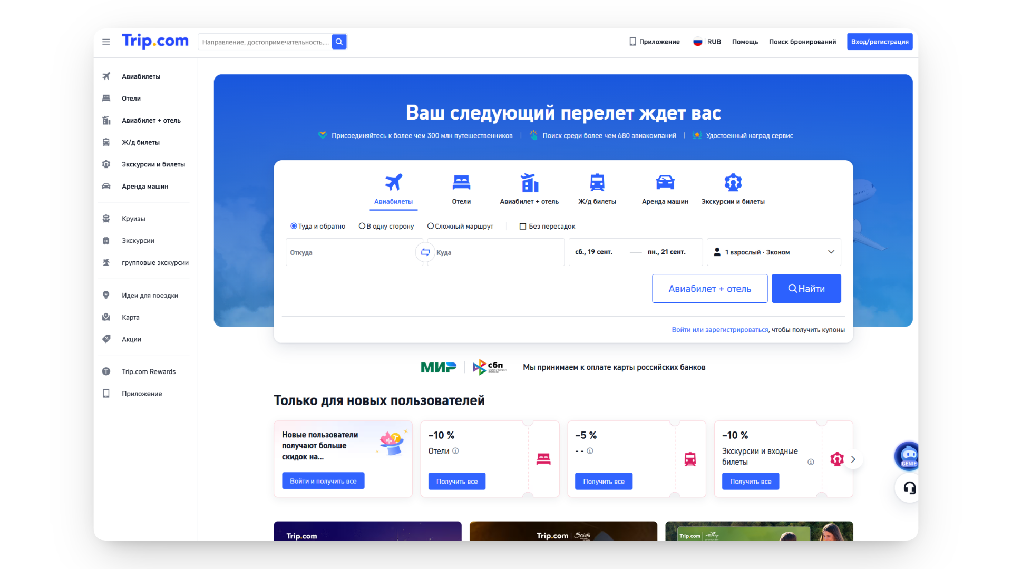1012x569 pixels.
Task: Select the Туда и обратно radio option
Action: (294, 226)
